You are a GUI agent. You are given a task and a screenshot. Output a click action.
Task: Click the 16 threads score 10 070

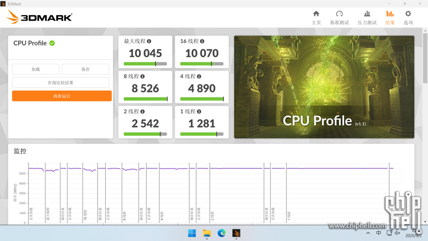[202, 53]
